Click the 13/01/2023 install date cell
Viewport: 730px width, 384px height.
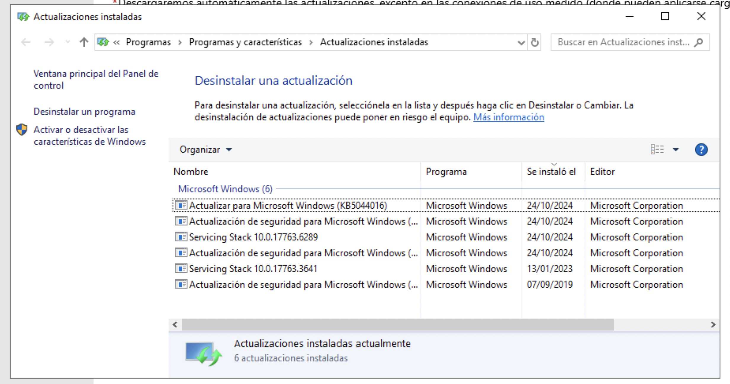click(x=550, y=269)
